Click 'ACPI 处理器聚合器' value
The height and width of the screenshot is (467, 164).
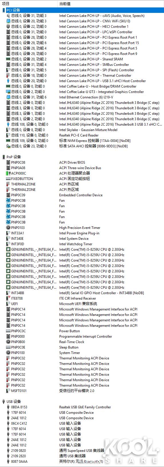click(x=74, y=173)
